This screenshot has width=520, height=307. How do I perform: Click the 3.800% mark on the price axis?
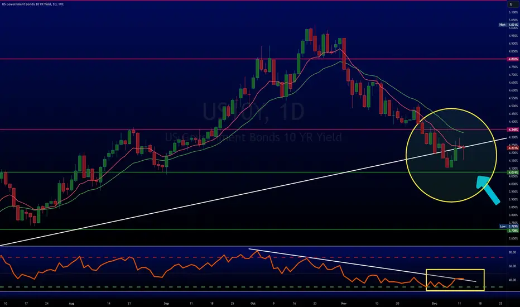(x=513, y=215)
